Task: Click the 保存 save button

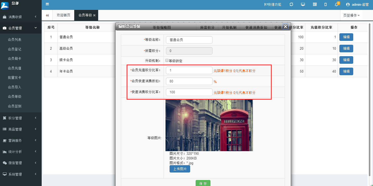Action: tap(203, 183)
